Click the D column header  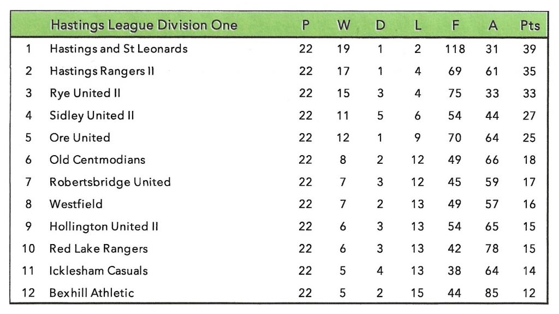[380, 26]
